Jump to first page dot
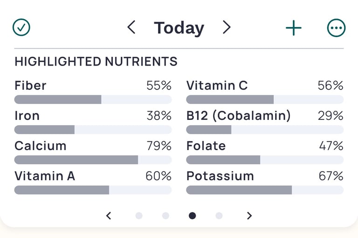 (139, 216)
